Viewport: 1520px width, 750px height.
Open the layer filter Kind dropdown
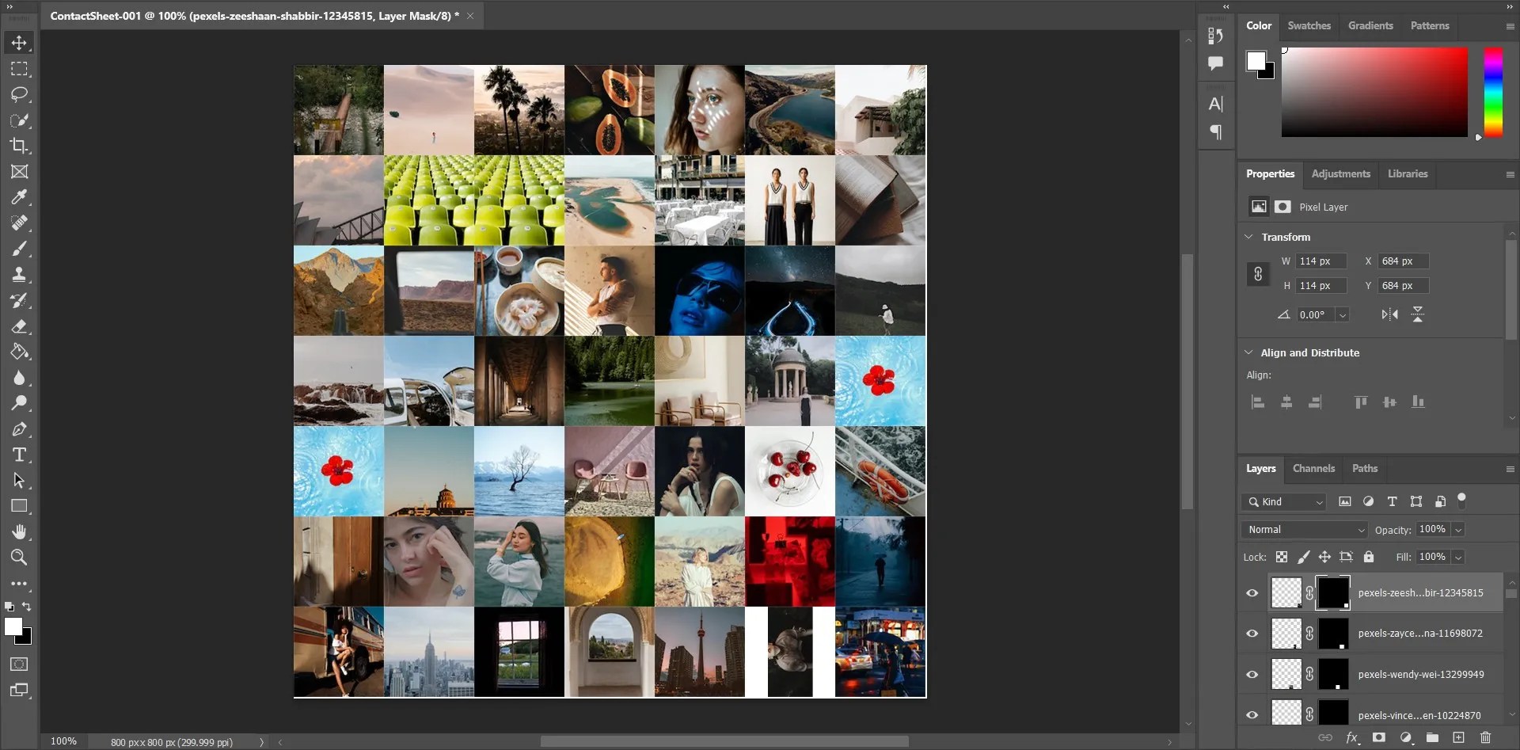(x=1284, y=501)
